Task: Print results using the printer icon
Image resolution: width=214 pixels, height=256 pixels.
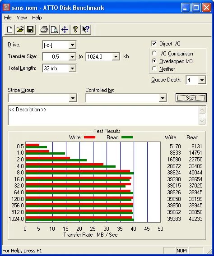Action: [44, 30]
